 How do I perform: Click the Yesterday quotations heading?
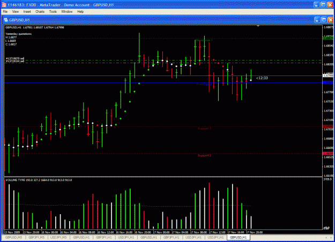click(x=19, y=34)
